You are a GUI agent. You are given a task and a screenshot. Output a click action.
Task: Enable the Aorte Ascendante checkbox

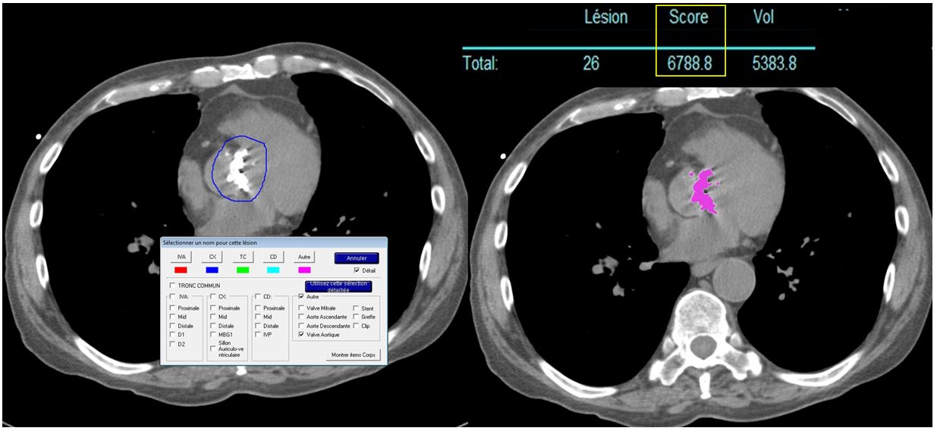click(x=301, y=317)
